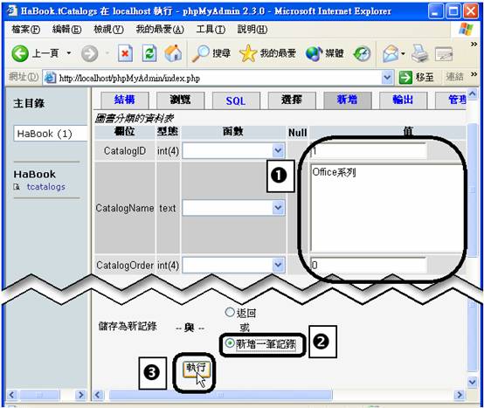Open the 檢視(V) menu

click(x=108, y=30)
